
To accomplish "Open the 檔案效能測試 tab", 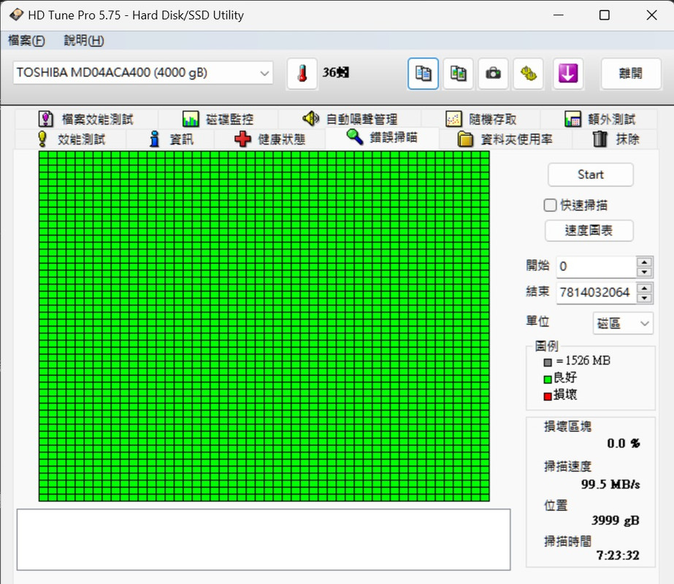I will (x=86, y=118).
